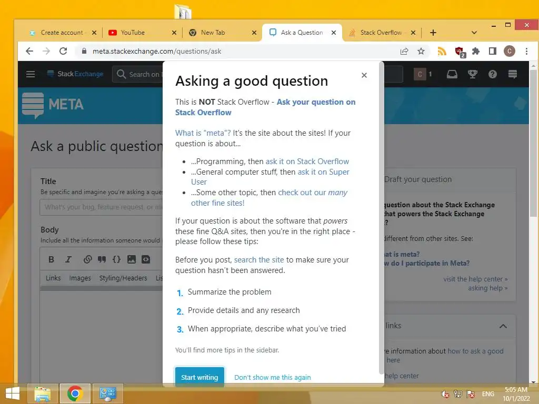Click the Chrome taskbar icon
The height and width of the screenshot is (404, 539).
[x=75, y=393]
